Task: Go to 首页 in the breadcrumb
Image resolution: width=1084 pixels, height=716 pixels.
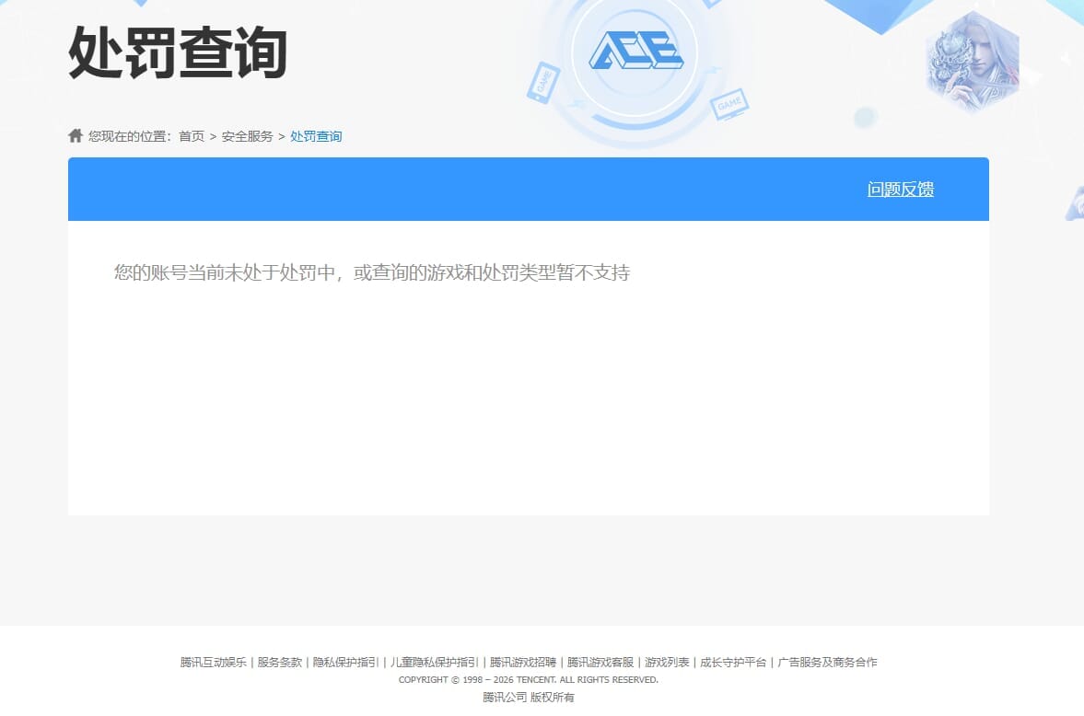Action: [192, 136]
